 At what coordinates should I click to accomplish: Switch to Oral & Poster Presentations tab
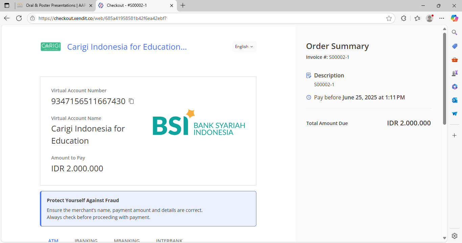(56, 5)
